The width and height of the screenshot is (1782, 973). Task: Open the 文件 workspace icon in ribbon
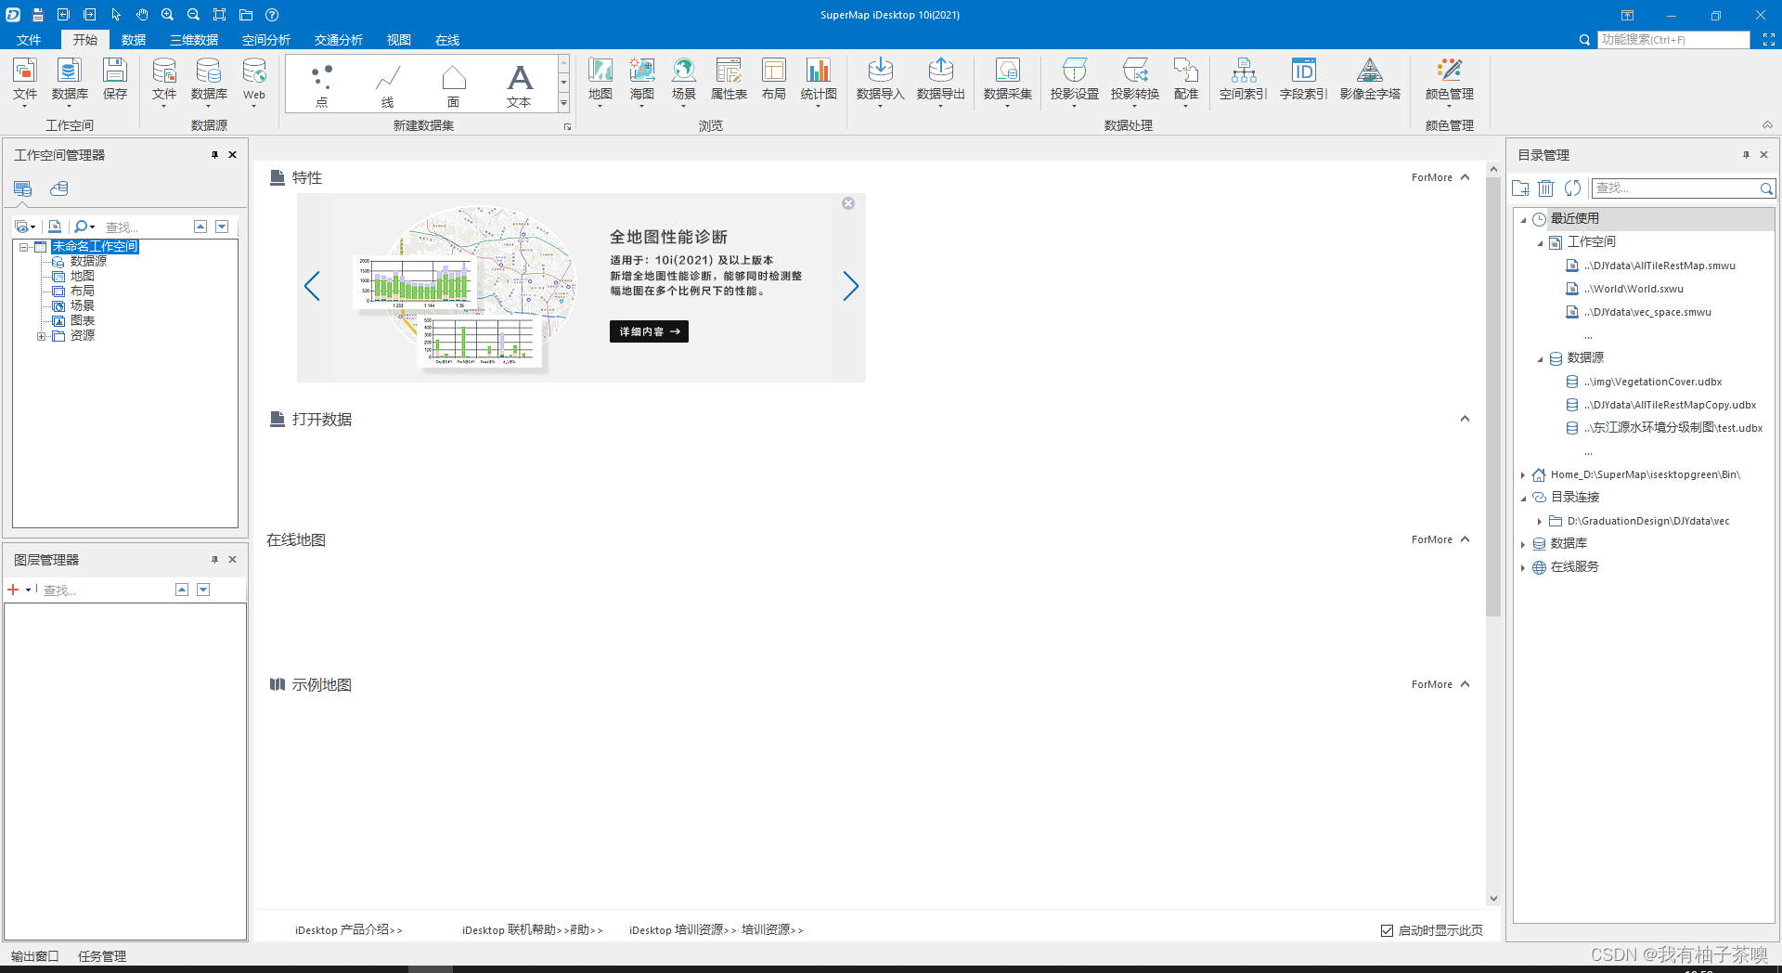coord(25,80)
